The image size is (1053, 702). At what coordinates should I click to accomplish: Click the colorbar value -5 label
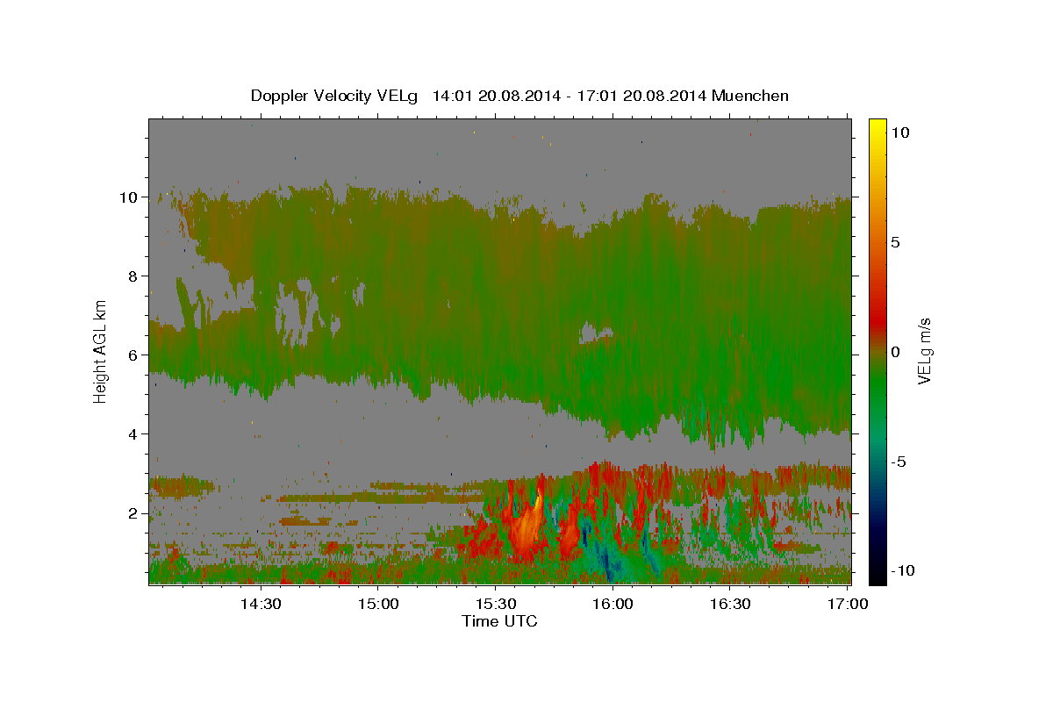[x=899, y=462]
